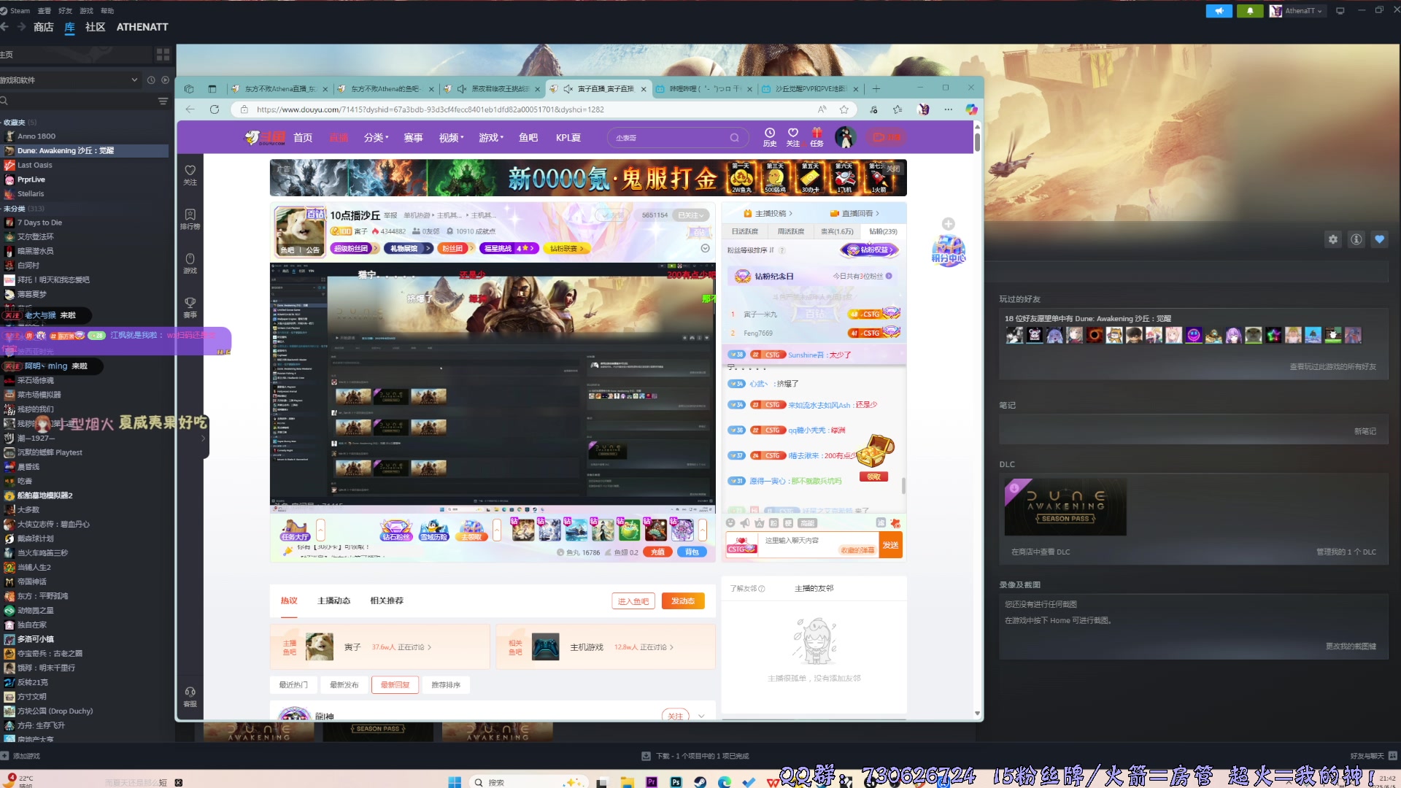Viewport: 1401px width, 788px height.
Task: Open 钻石粉丝 icon below the video
Action: point(395,530)
